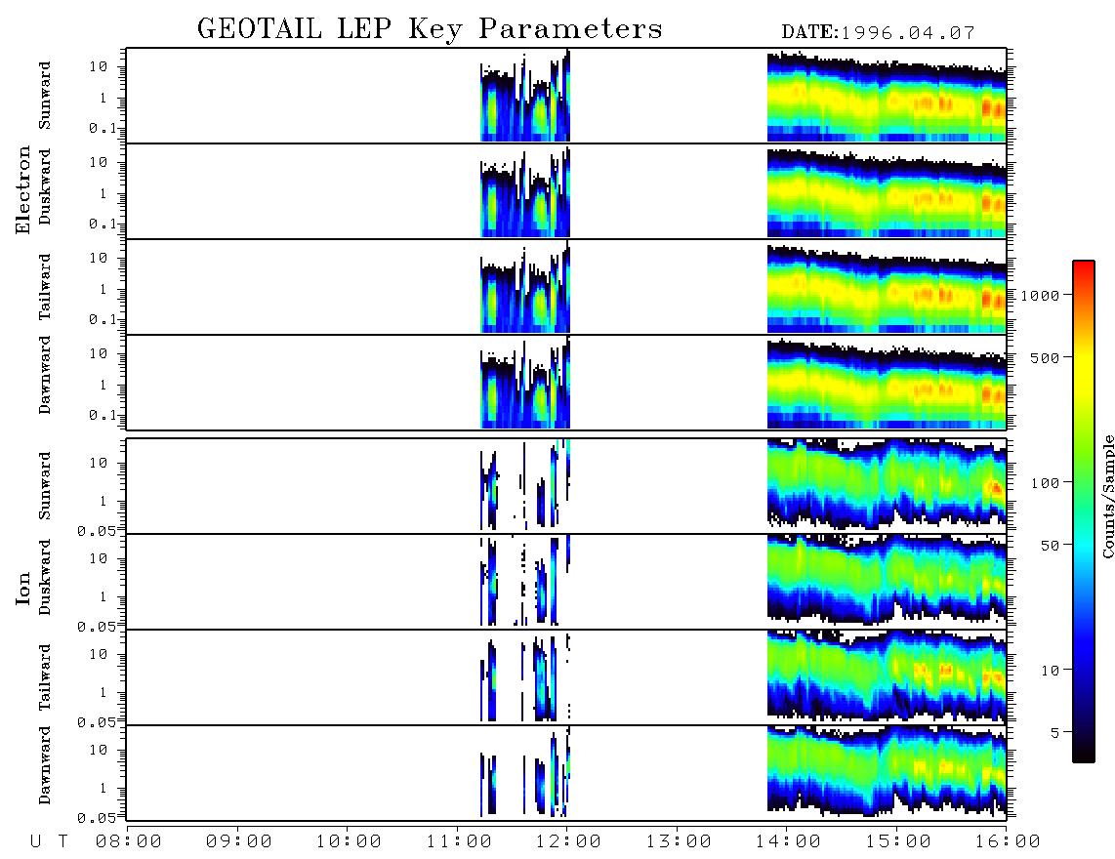
Task: Click the DATE:1996.04.07 label
Action: click(878, 33)
